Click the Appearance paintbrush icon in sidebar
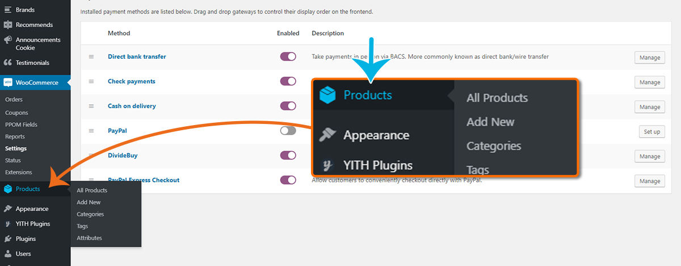 [x=8, y=209]
